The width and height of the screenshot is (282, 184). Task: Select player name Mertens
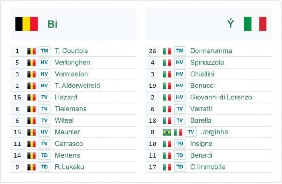click(67, 155)
